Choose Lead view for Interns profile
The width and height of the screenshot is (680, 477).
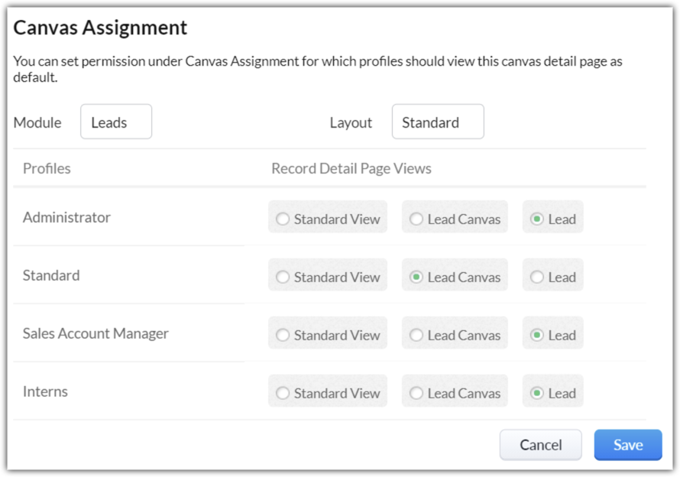[537, 394]
